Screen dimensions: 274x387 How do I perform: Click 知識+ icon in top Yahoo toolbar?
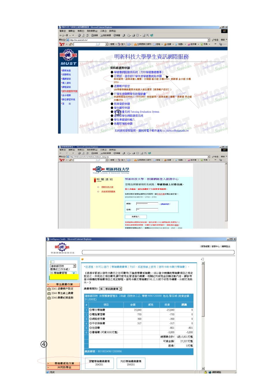click(177, 44)
